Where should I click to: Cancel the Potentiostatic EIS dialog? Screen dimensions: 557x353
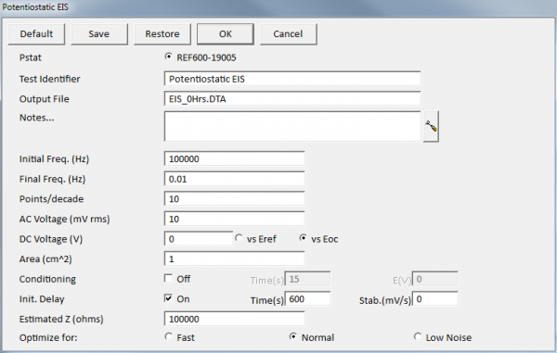point(288,34)
